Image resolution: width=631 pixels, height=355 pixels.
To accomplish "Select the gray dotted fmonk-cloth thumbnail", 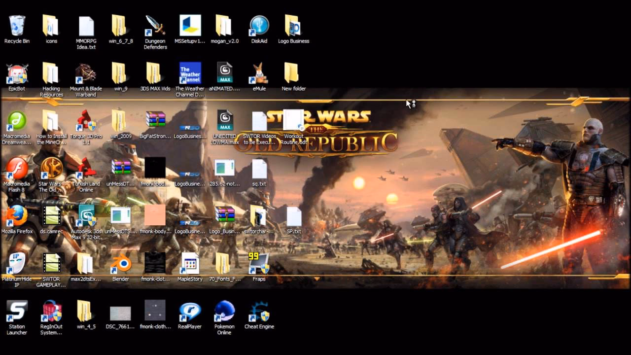I will tap(155, 311).
